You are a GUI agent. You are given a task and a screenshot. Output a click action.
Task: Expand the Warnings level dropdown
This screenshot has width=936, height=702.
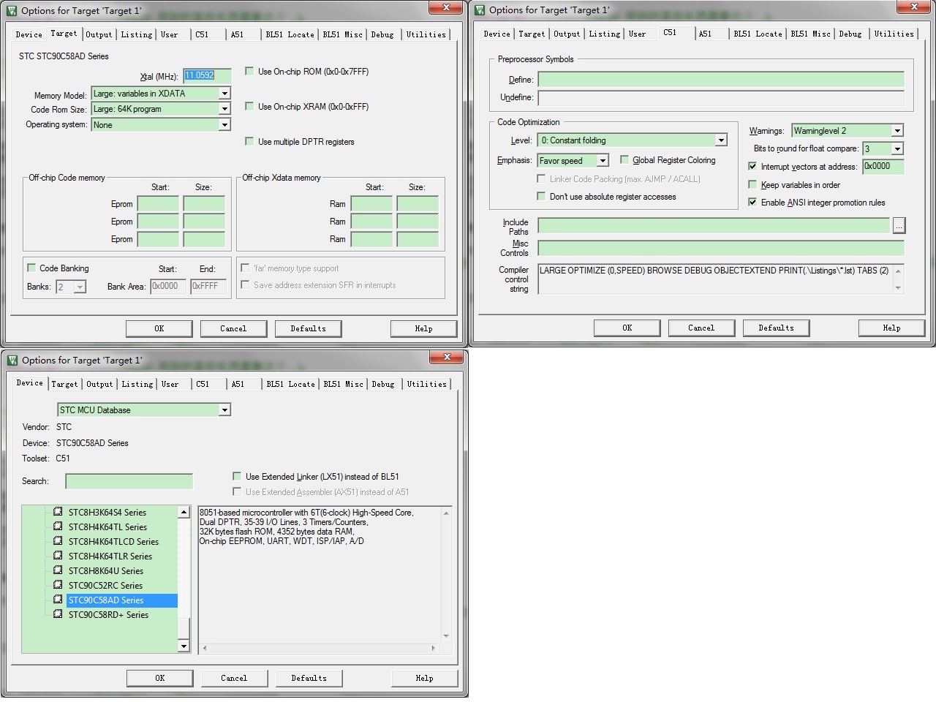(x=897, y=131)
